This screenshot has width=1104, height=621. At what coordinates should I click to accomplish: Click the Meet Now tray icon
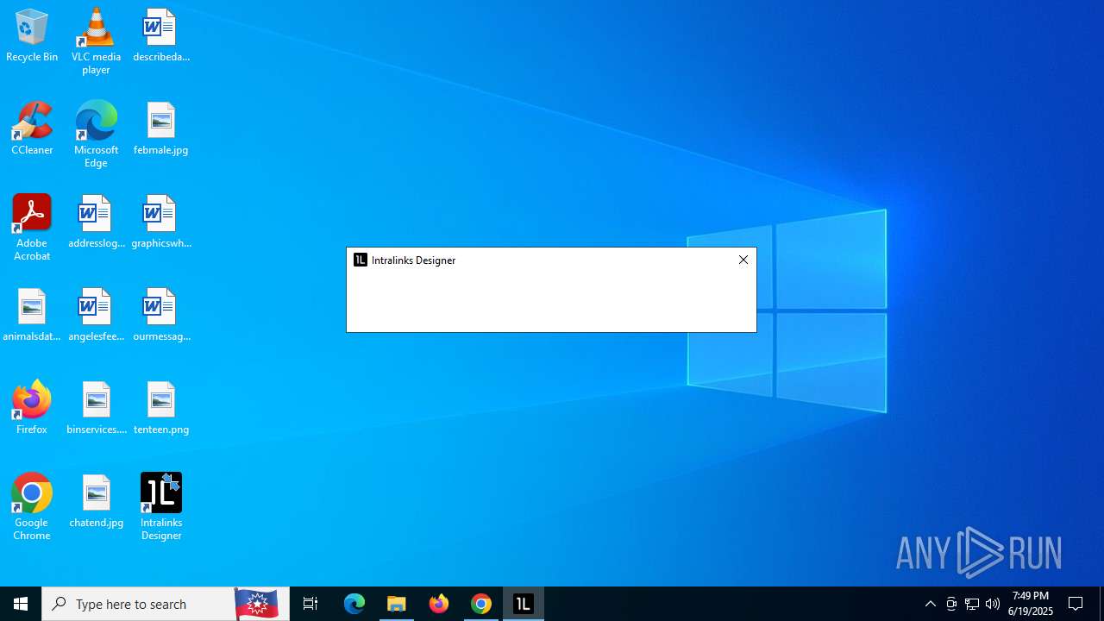click(x=951, y=604)
